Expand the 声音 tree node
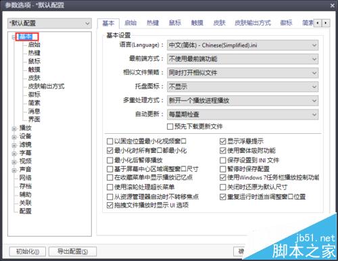Screen dimensions: 338x261 click(14, 170)
